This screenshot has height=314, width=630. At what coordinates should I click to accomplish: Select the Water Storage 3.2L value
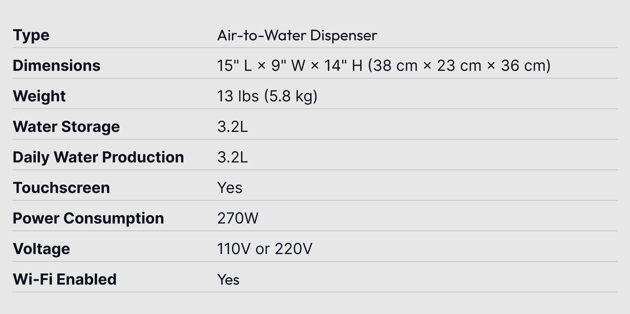click(x=232, y=127)
